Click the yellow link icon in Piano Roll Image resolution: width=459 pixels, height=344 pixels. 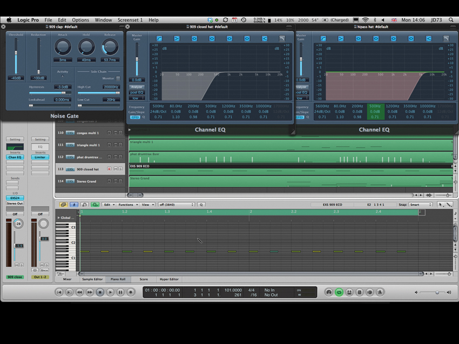point(64,205)
